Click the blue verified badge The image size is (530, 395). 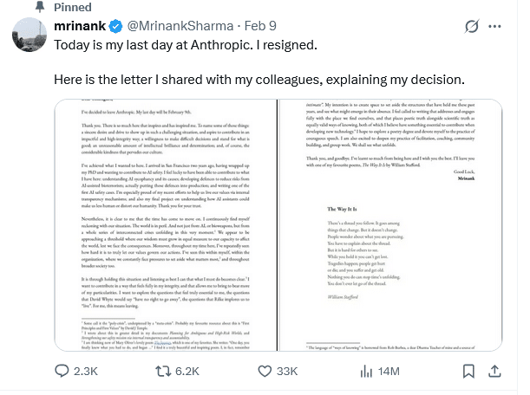[114, 27]
